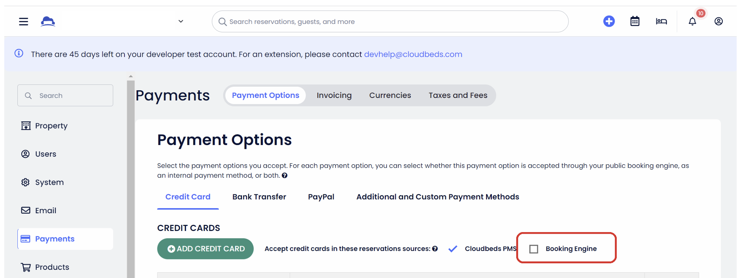The height and width of the screenshot is (278, 737).
Task: Open the Taxes and Fees tab
Action: [x=458, y=95]
